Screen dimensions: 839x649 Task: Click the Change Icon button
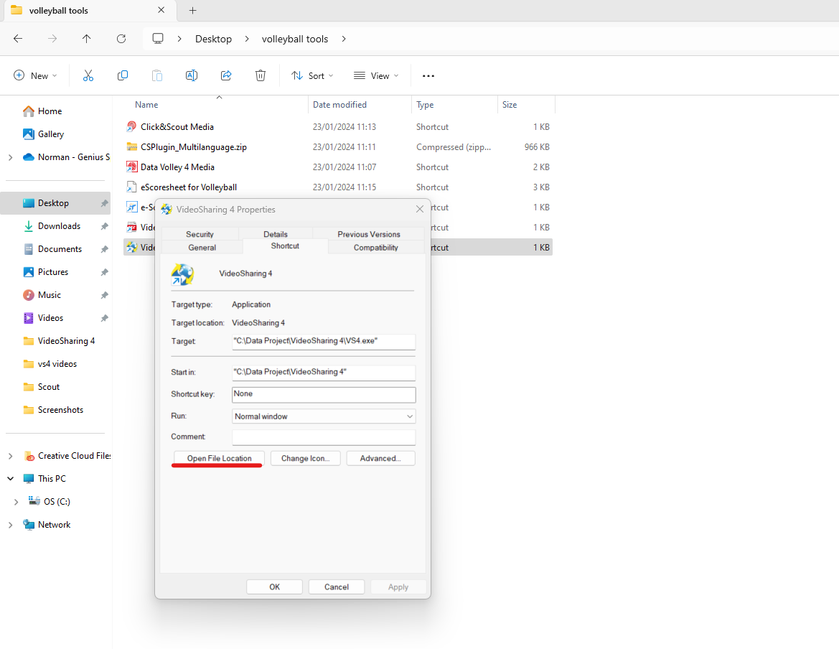click(306, 459)
